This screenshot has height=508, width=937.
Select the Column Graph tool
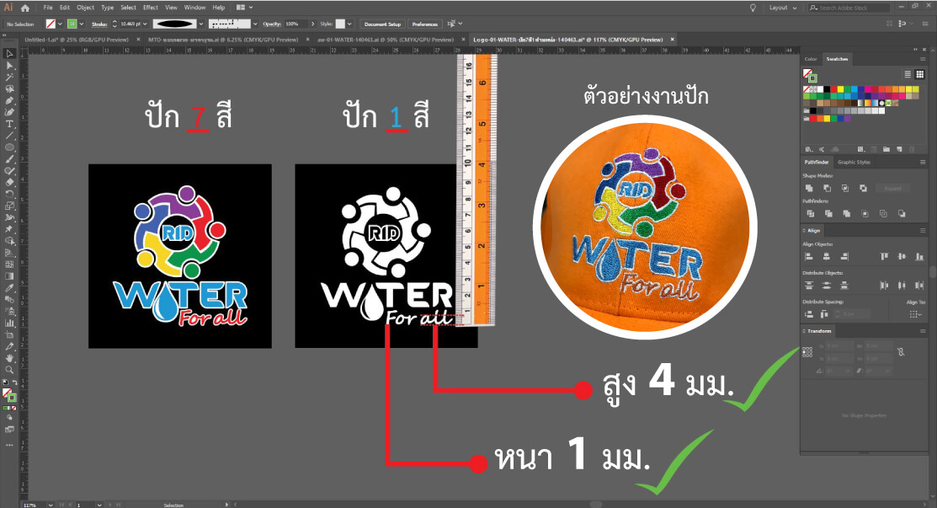point(9,323)
